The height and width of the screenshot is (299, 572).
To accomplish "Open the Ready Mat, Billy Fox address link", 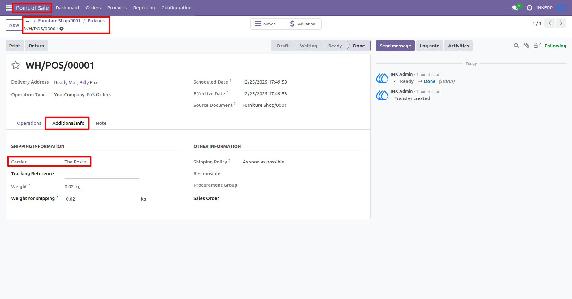I will pyautogui.click(x=76, y=83).
